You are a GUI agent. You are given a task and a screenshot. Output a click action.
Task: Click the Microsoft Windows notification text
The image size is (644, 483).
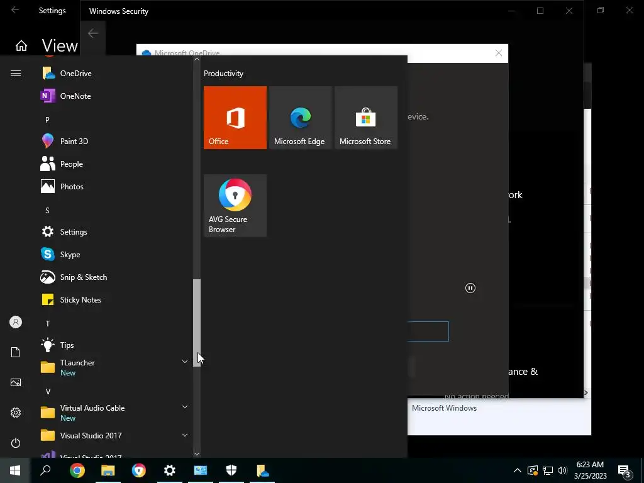click(445, 408)
